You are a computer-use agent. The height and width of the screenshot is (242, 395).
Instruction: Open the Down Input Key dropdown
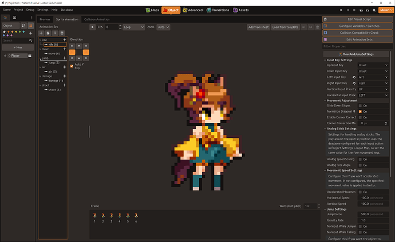click(373, 71)
